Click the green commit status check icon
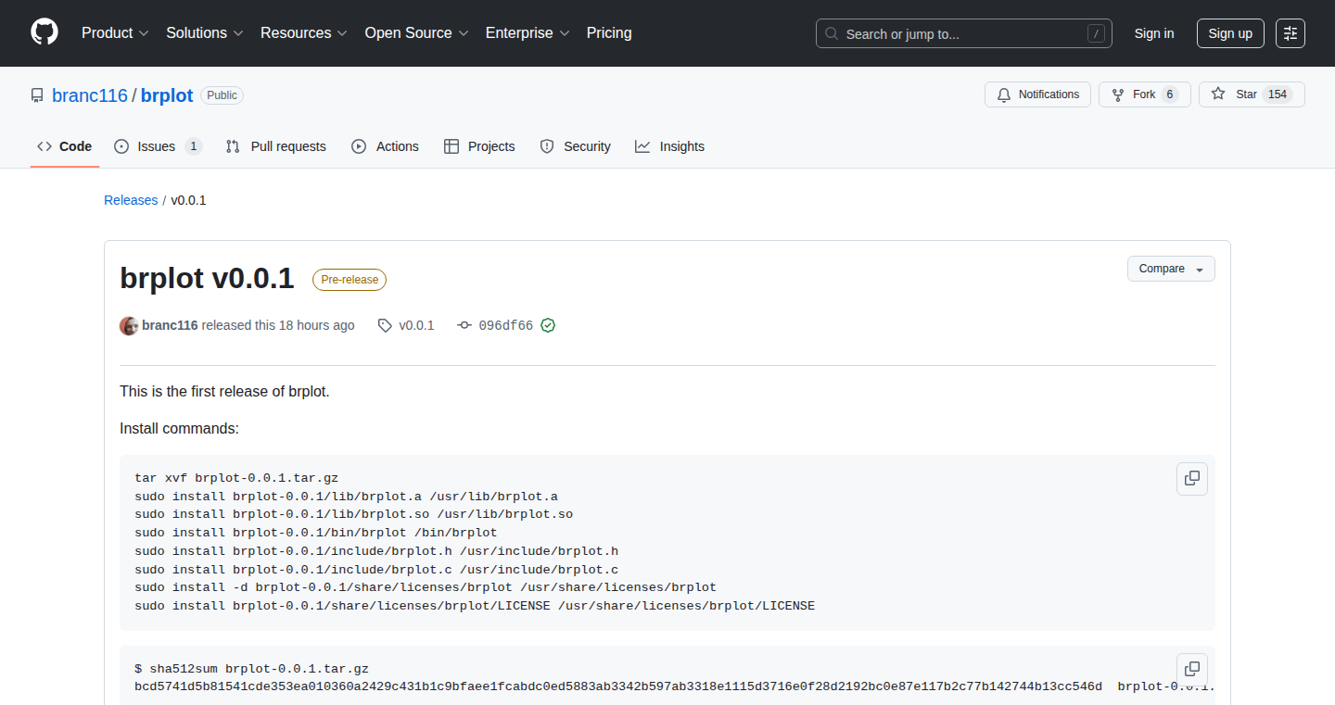The image size is (1335, 705). 548,325
